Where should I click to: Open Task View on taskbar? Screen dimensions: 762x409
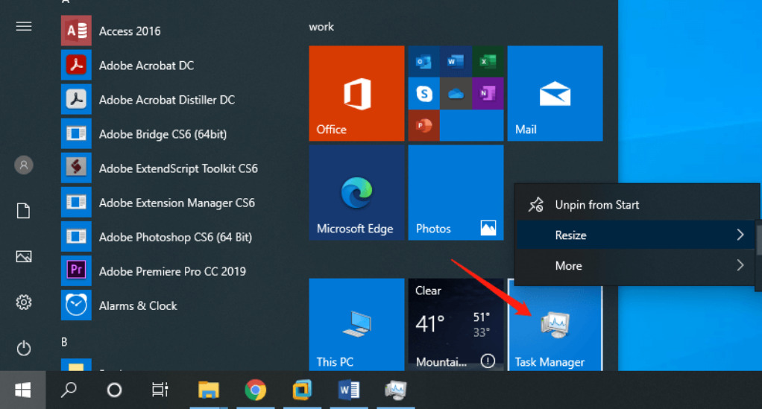160,390
